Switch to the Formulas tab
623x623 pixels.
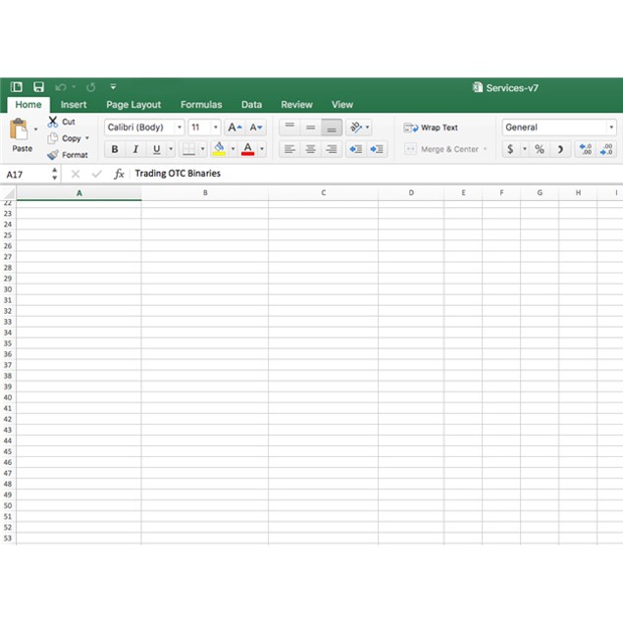(201, 105)
